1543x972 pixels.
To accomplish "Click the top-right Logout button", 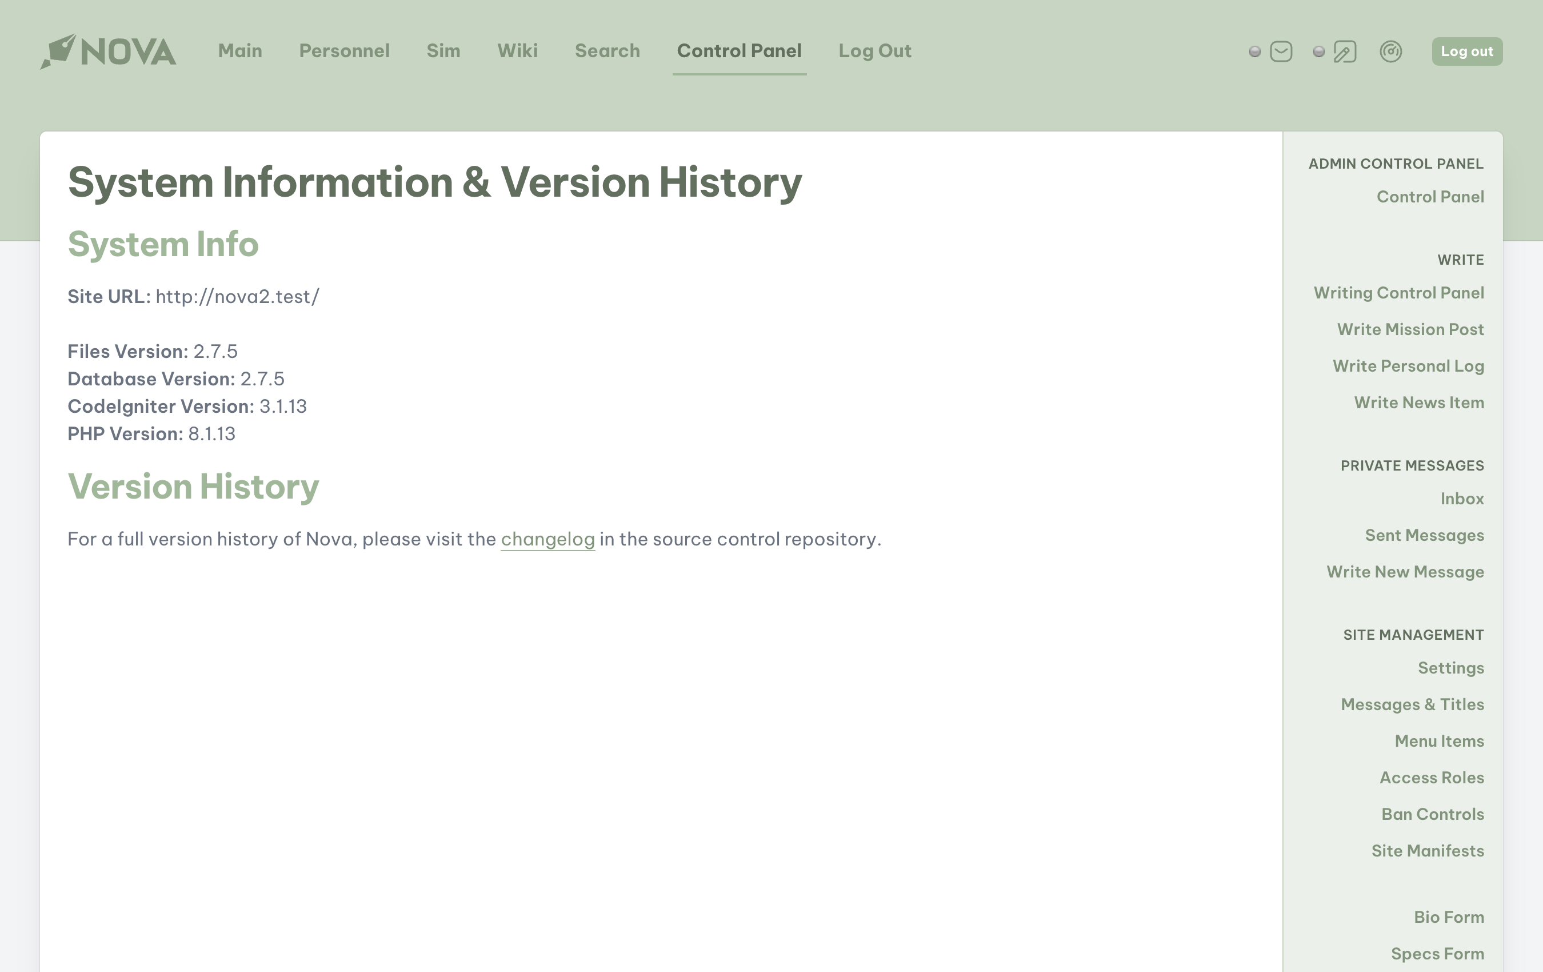I will 1467,50.
